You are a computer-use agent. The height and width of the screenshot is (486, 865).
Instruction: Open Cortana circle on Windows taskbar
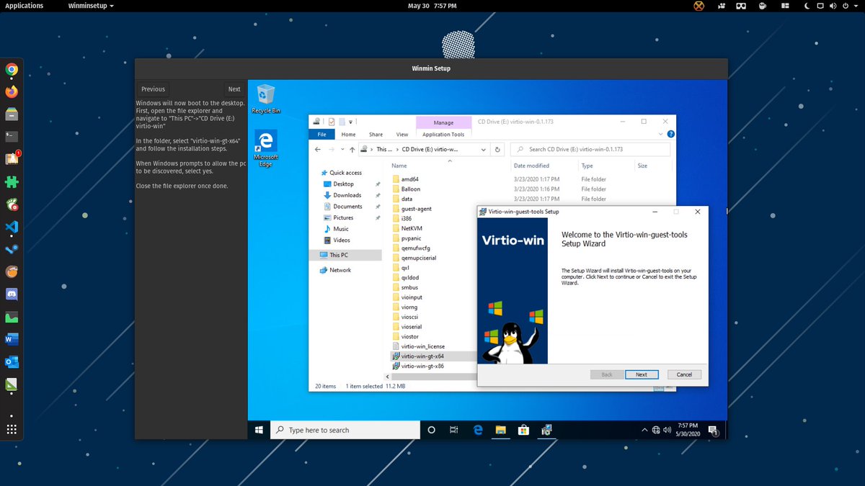[432, 430]
